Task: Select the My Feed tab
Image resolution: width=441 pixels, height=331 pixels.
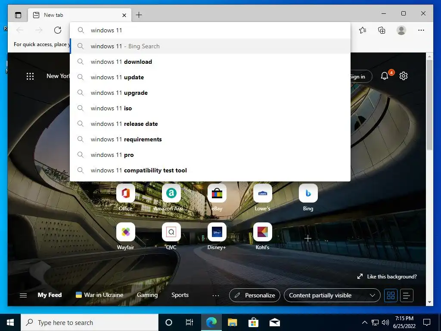Action: [50, 295]
